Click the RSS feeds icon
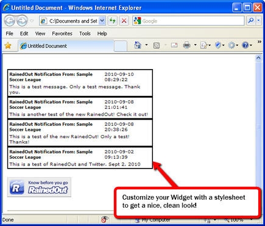Viewport: 265px width, 226px height. (157, 45)
